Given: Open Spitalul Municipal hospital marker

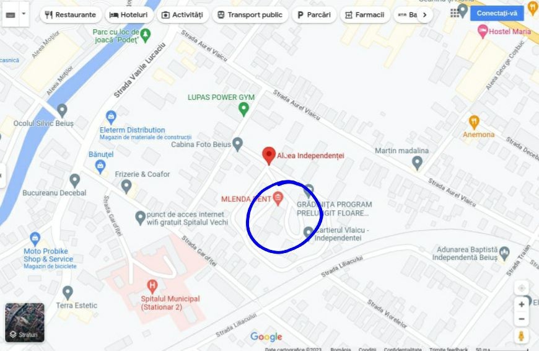Looking at the screenshot, I should pos(152,286).
